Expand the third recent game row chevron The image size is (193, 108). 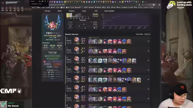(148, 60)
